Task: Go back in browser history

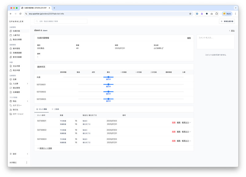Action: click(11, 14)
